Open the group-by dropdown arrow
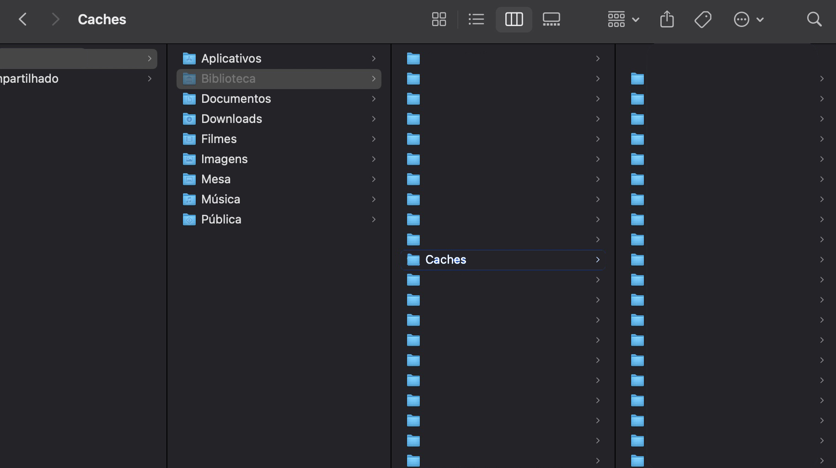836x468 pixels. [x=636, y=19]
